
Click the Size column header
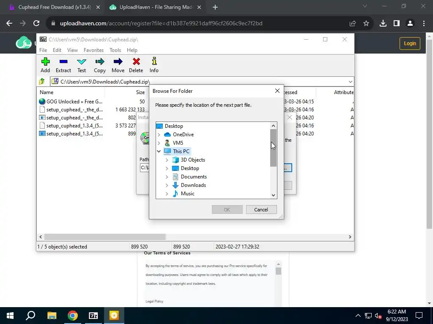pos(140,92)
